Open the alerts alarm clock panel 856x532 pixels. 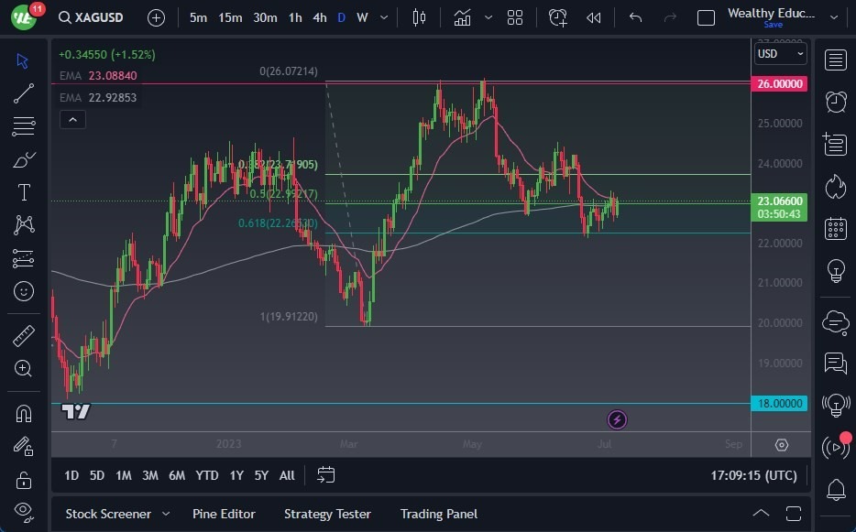pyautogui.click(x=835, y=101)
